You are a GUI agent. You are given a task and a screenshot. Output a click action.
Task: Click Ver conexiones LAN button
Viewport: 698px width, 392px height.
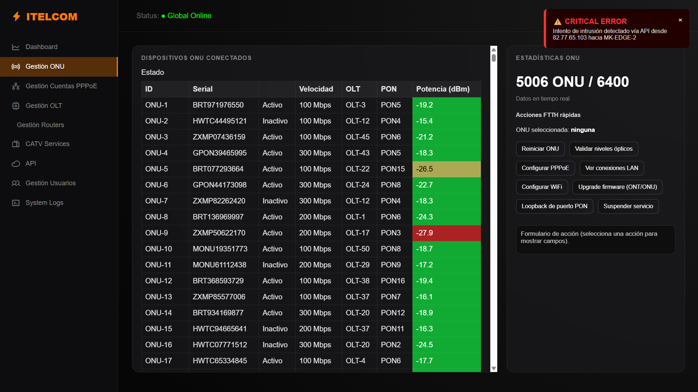pos(611,168)
